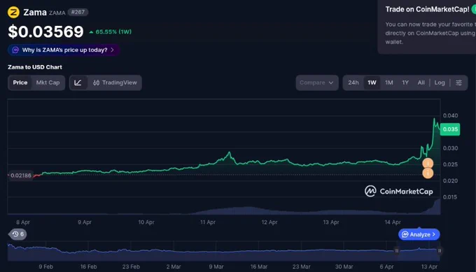This screenshot has width=476, height=272.
Task: Click the upper orange event marker on chart
Action: [428, 163]
